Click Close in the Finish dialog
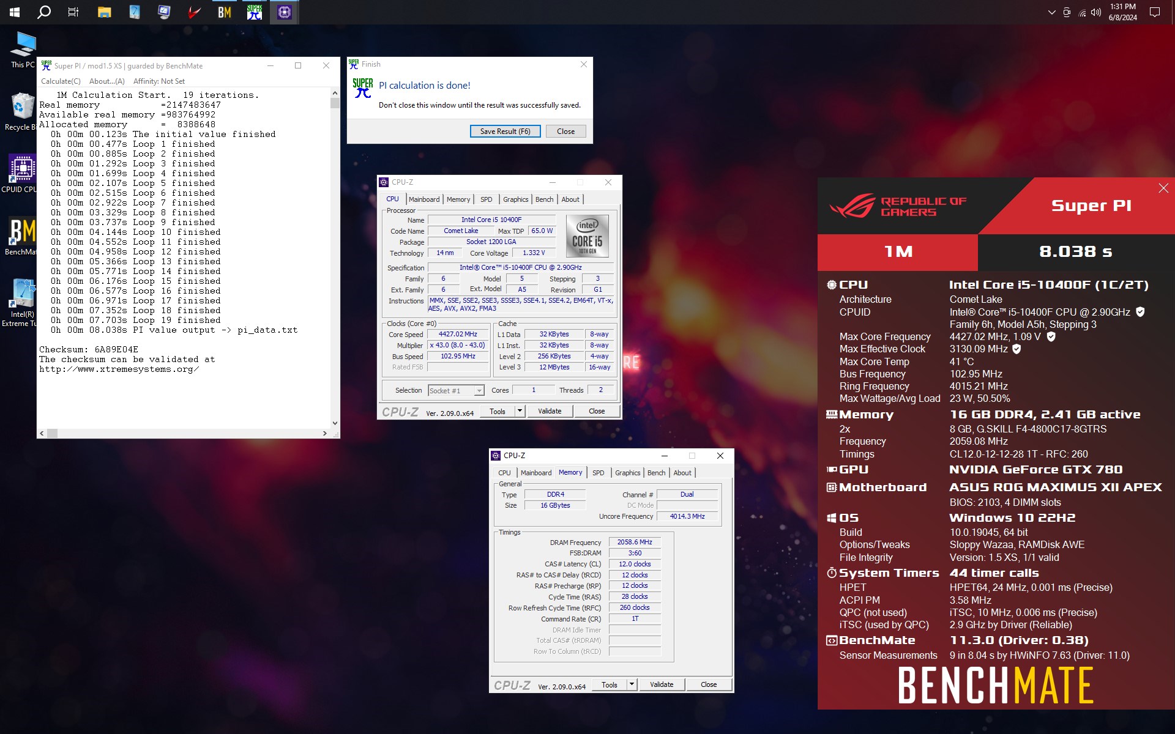Viewport: 1175px width, 734px height. tap(565, 132)
